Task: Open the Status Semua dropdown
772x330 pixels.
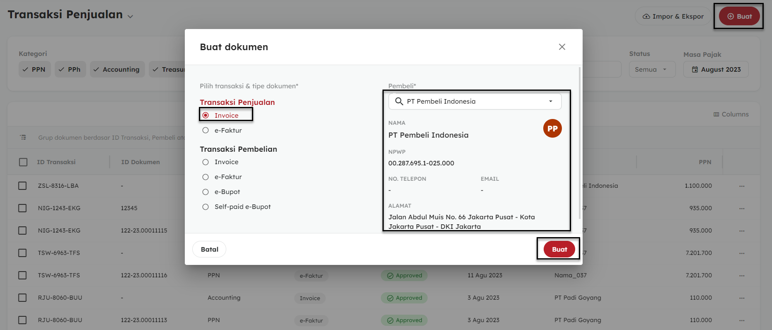Action: pos(652,70)
